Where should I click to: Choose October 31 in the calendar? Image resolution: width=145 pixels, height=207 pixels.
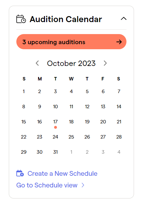coord(55,152)
